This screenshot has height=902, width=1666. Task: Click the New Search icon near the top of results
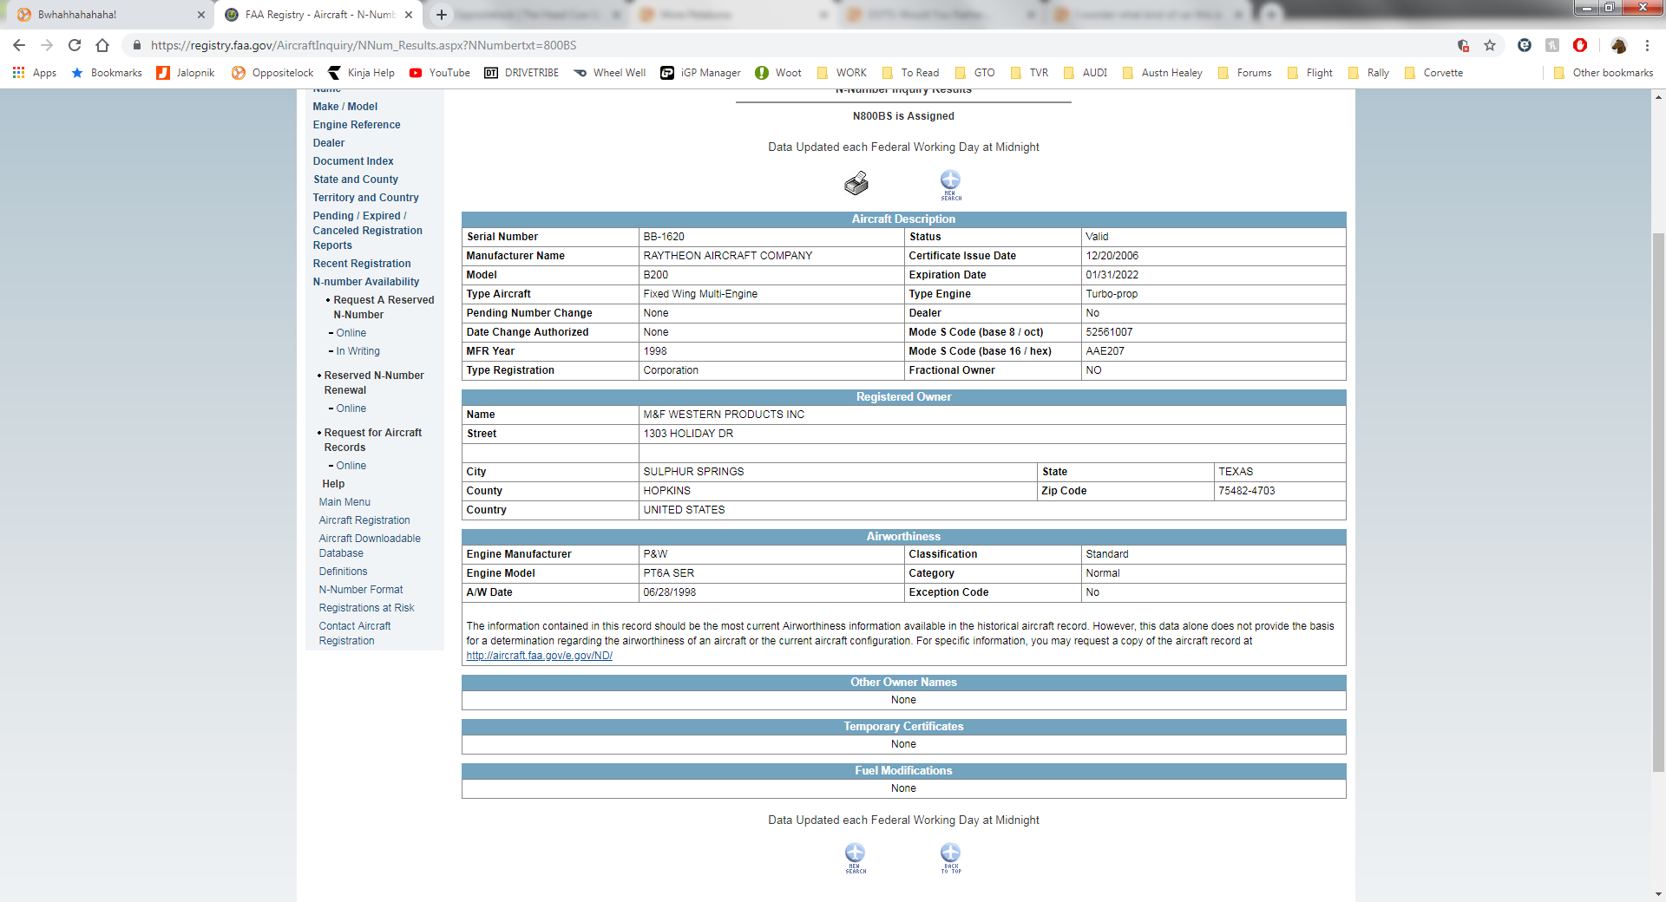pyautogui.click(x=951, y=185)
